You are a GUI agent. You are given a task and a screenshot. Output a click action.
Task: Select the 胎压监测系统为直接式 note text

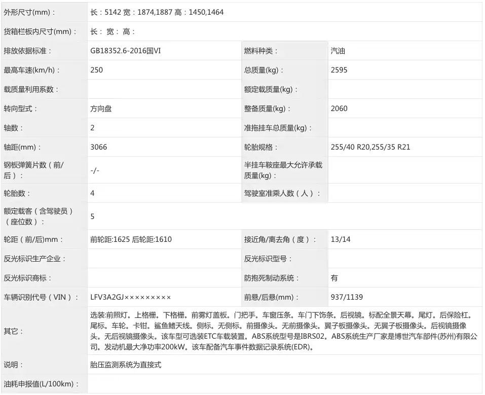[126, 365]
